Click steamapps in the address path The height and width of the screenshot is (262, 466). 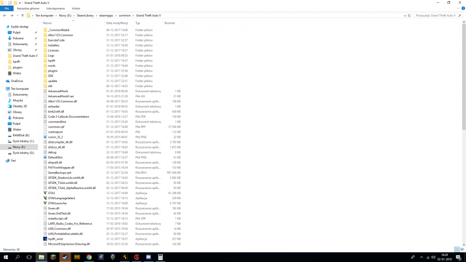pos(106,15)
